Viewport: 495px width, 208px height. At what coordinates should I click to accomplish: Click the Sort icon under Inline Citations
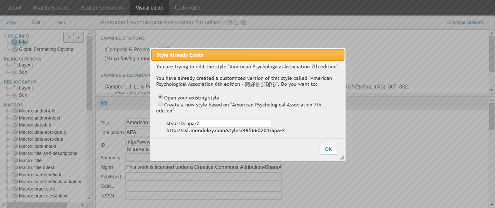[14, 72]
